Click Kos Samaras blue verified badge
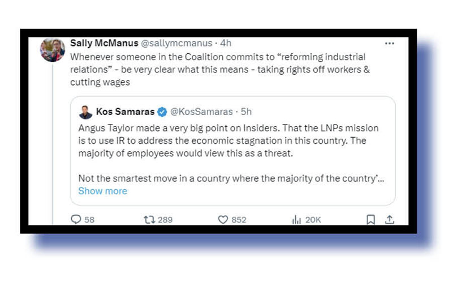This screenshot has width=449, height=282. (161, 111)
